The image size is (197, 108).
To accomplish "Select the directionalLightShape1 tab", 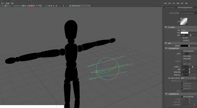I will click(185, 7).
